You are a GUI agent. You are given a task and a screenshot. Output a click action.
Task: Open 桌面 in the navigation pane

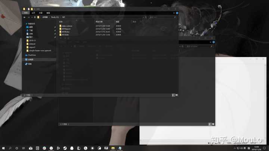pyautogui.click(x=31, y=27)
